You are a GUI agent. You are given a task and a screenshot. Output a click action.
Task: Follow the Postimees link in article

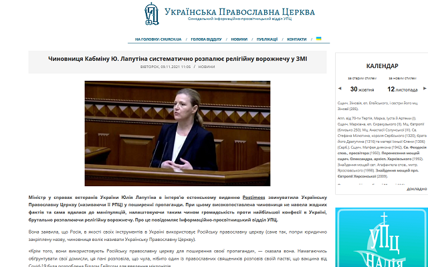253,198
